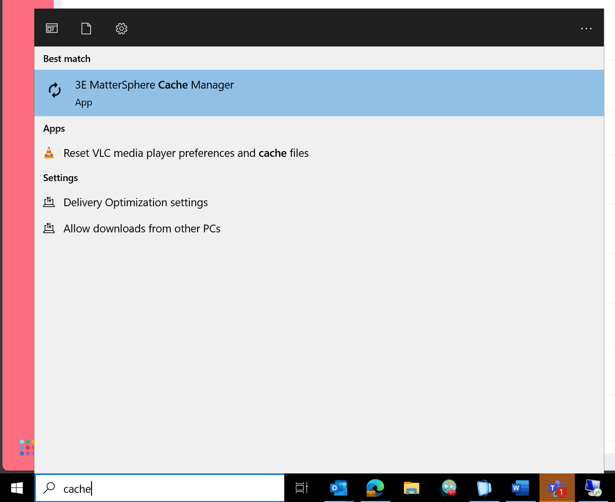Click the Best match section heading
Image resolution: width=615 pixels, height=502 pixels.
67,59
